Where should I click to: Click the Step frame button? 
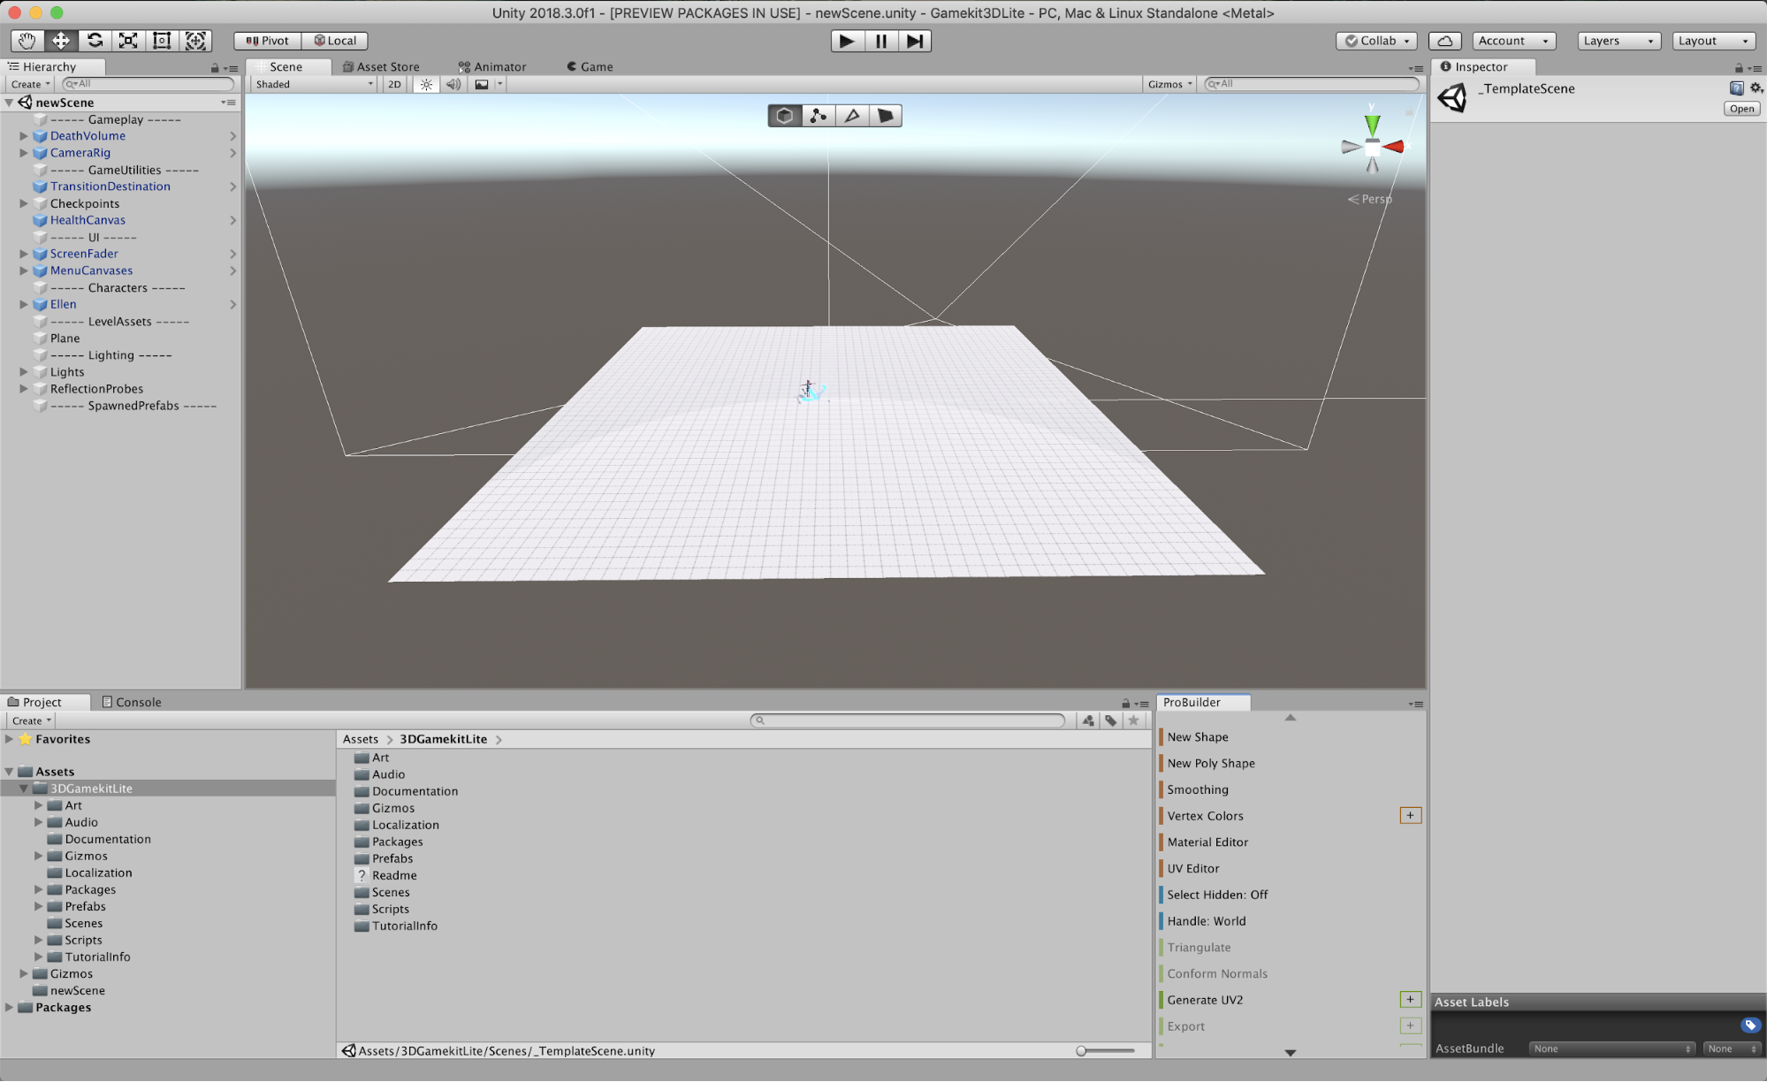click(x=915, y=41)
